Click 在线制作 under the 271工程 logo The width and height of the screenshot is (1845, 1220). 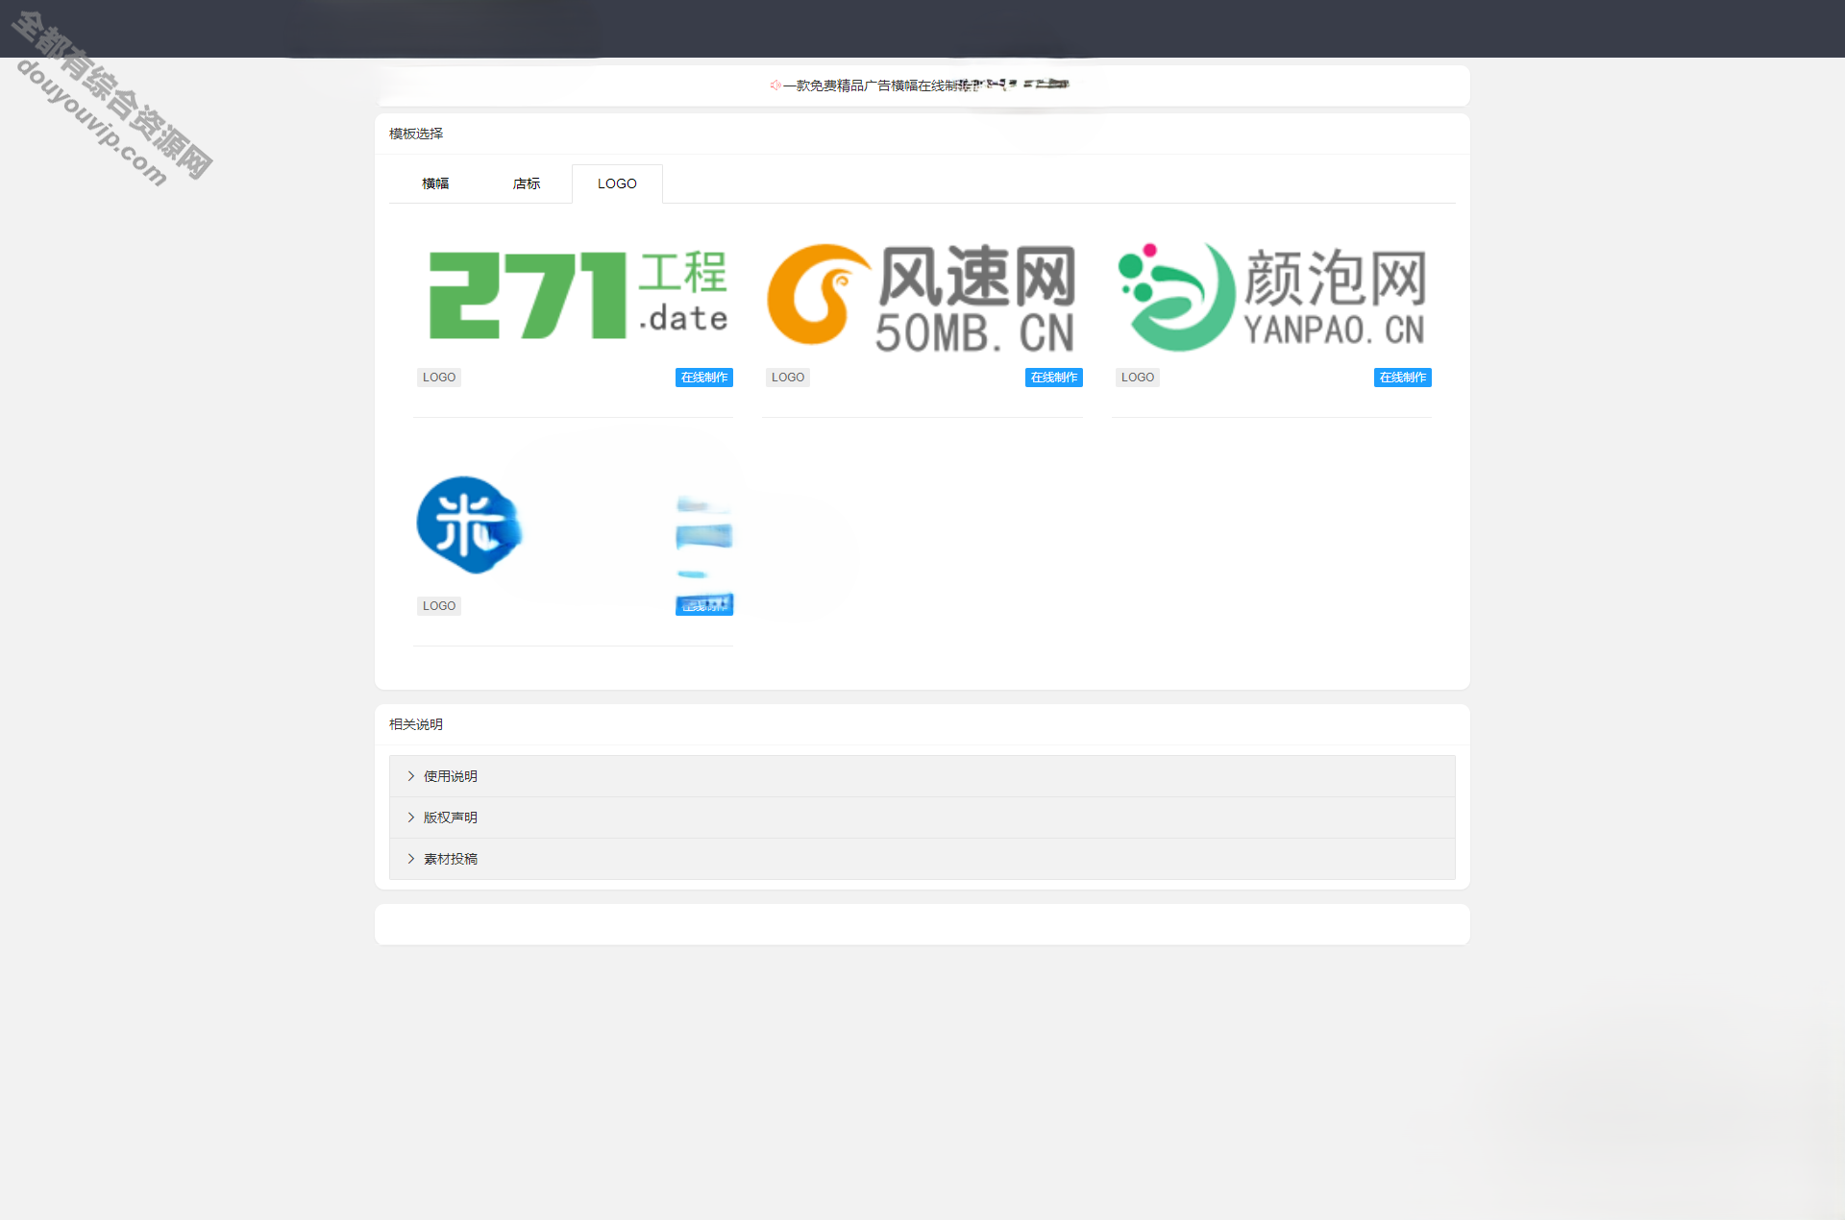(x=704, y=378)
